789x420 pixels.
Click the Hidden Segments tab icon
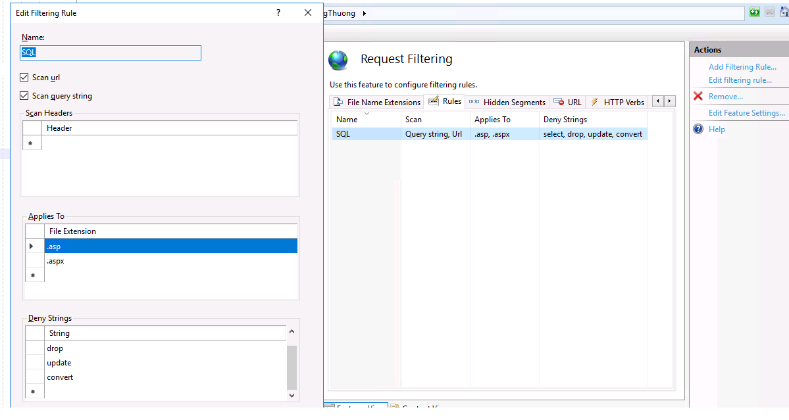click(x=474, y=102)
